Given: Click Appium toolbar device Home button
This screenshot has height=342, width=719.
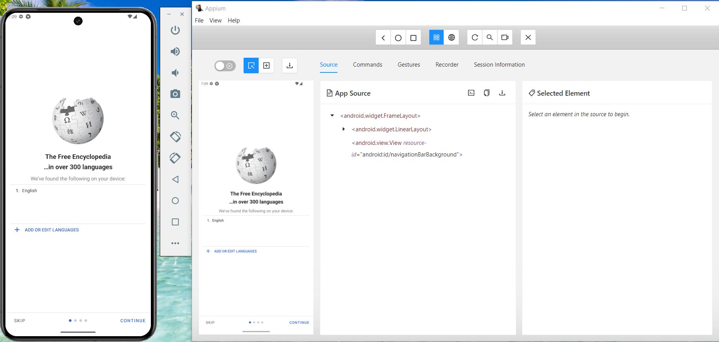Looking at the screenshot, I should tap(398, 38).
